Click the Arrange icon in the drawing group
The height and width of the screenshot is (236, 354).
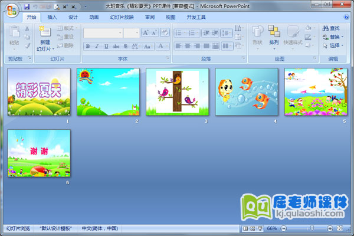pyautogui.click(x=274, y=35)
